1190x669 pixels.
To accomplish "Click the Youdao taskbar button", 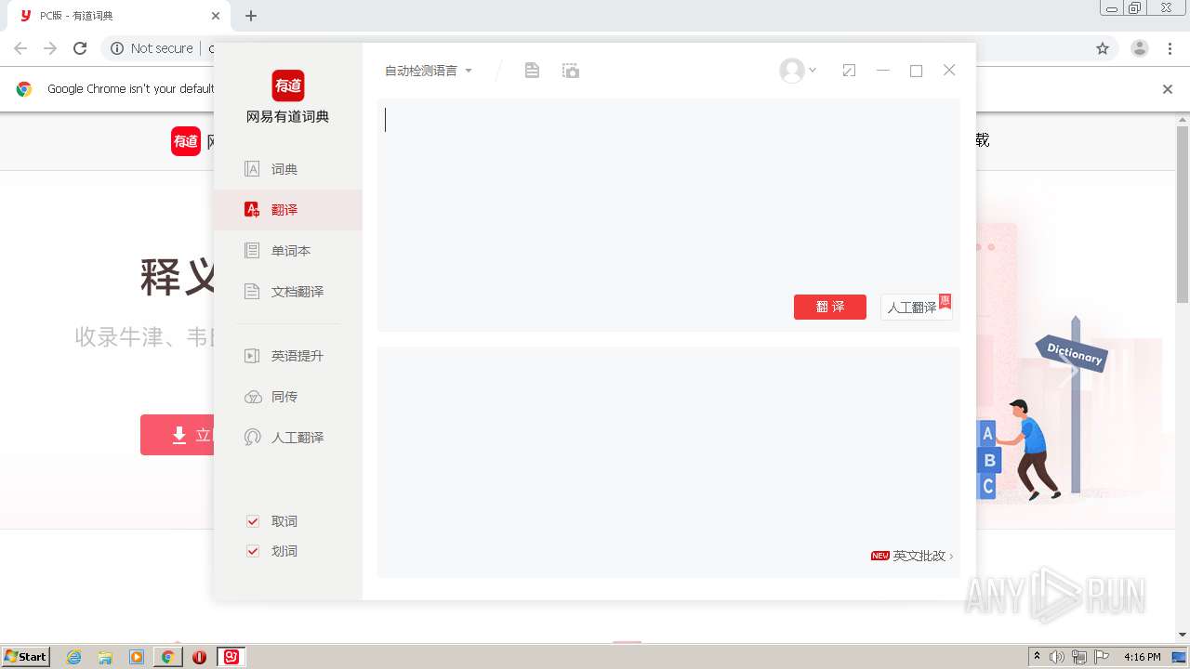I will [231, 657].
